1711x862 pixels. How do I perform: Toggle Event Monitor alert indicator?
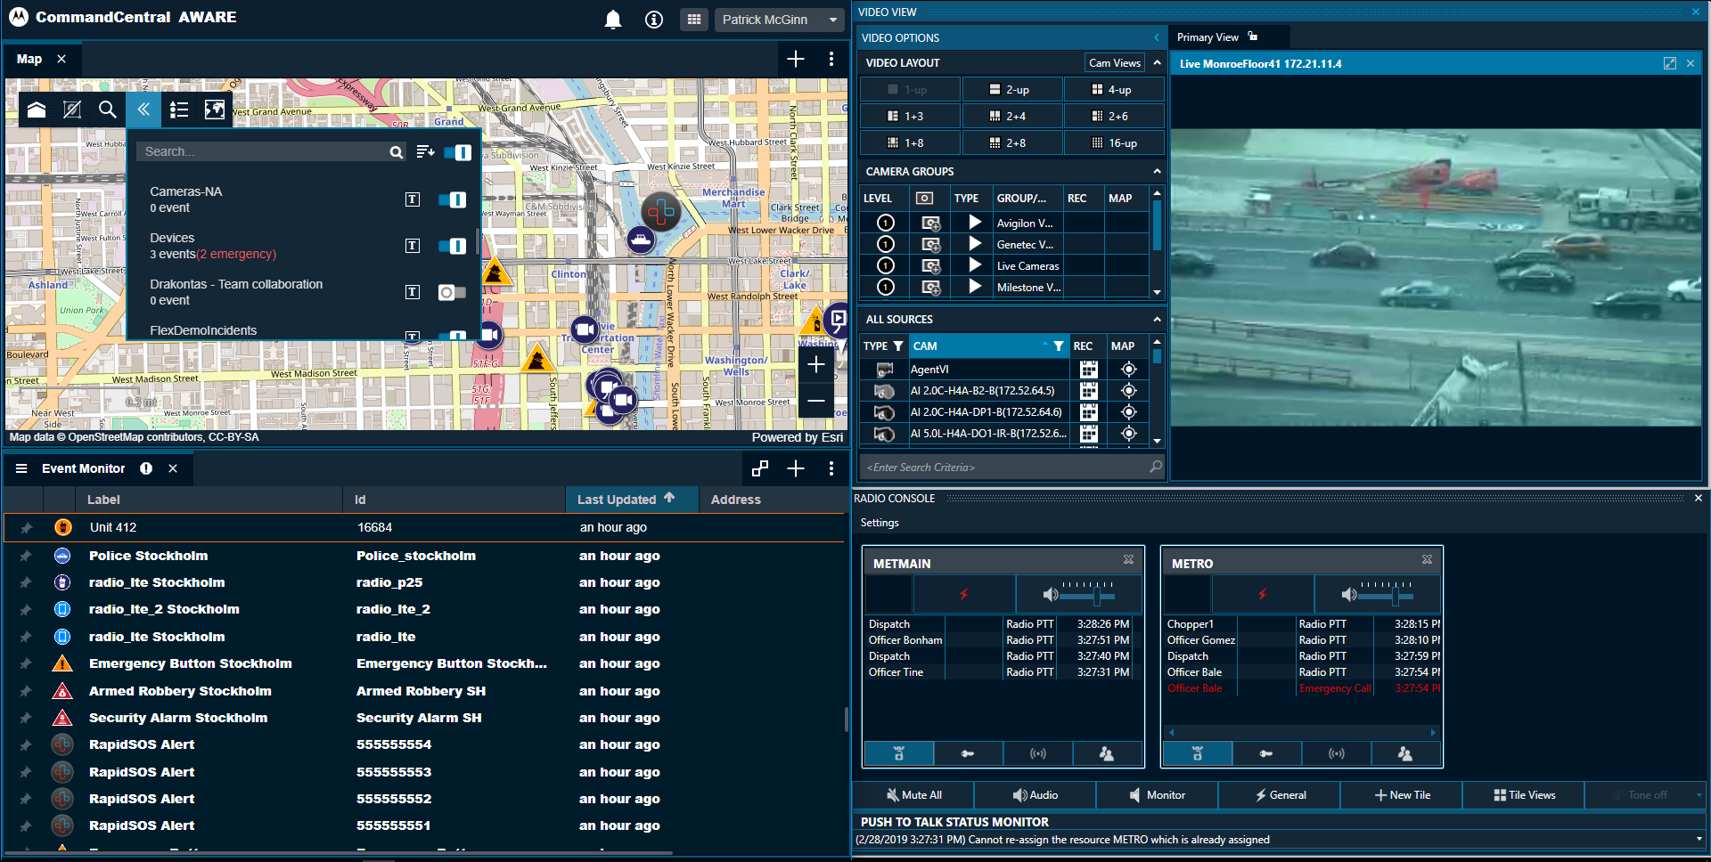[x=146, y=468]
